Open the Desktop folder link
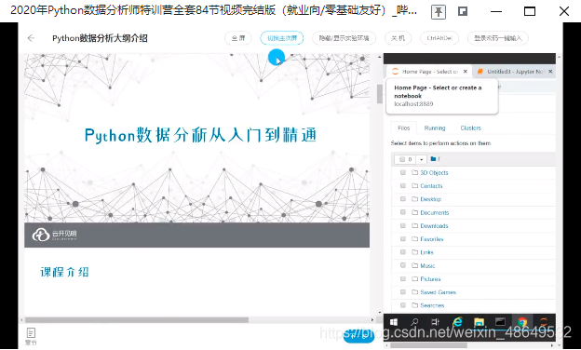This screenshot has width=581, height=350. [430, 199]
